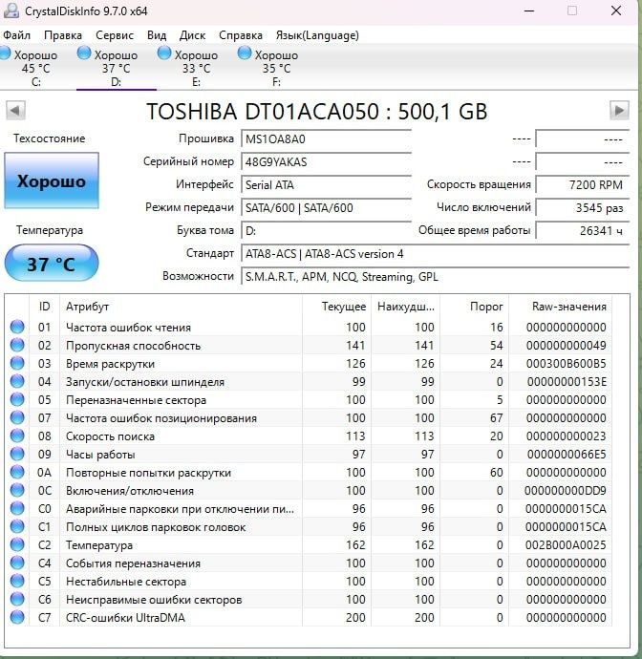Select raw value 0000000066E5
This screenshot has height=659, width=642.
567,455
